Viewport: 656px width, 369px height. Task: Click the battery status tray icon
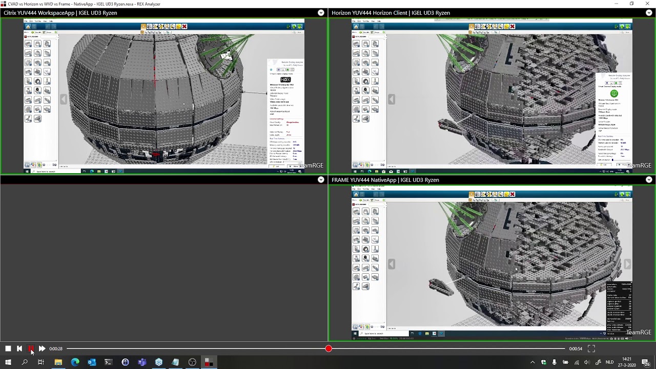tap(565, 362)
